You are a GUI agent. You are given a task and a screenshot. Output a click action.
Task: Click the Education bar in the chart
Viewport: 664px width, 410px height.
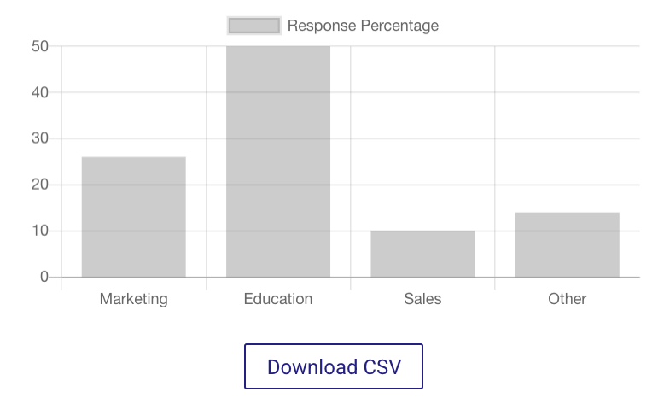pos(278,161)
